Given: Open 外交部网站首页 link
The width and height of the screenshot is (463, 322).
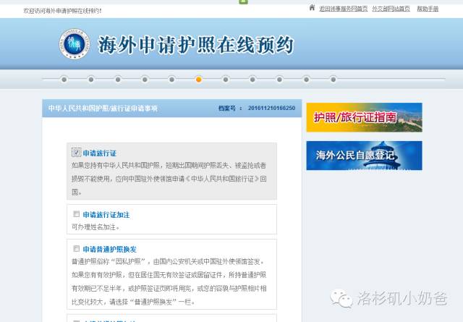Looking at the screenshot, I should pyautogui.click(x=391, y=9).
